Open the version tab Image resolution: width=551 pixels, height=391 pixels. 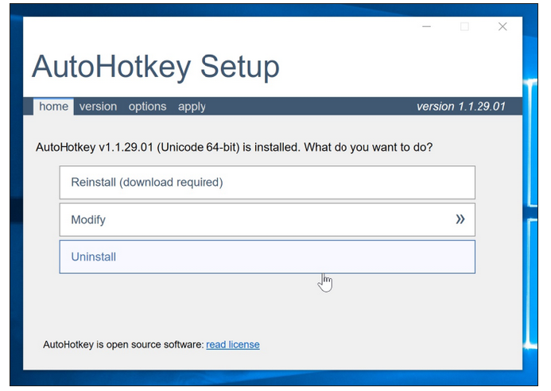coord(98,106)
